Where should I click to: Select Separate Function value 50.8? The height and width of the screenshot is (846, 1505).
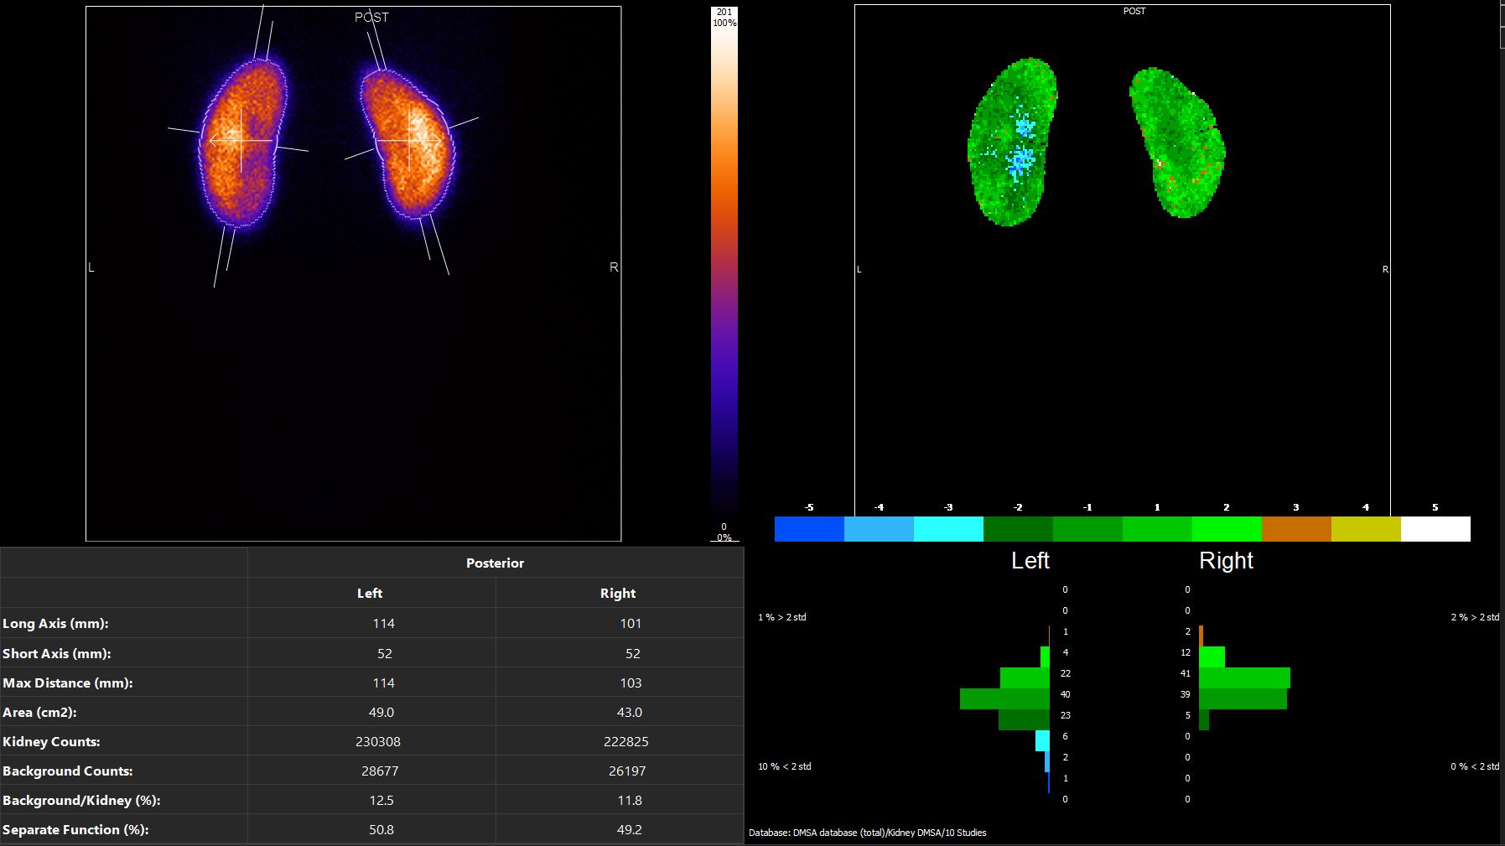pos(381,829)
